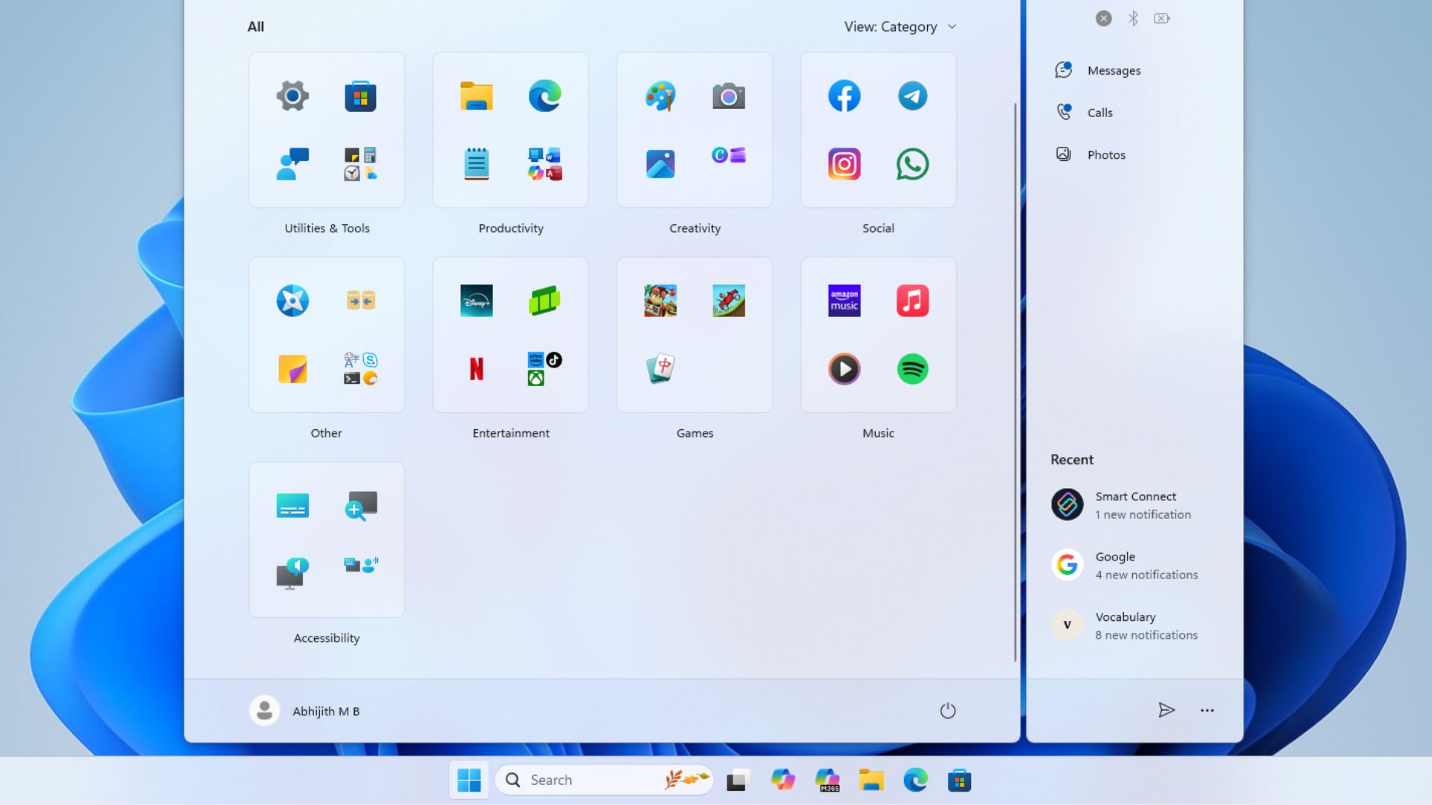Open the Magnifier tool in Accessibility
This screenshot has height=805, width=1432.
(360, 505)
